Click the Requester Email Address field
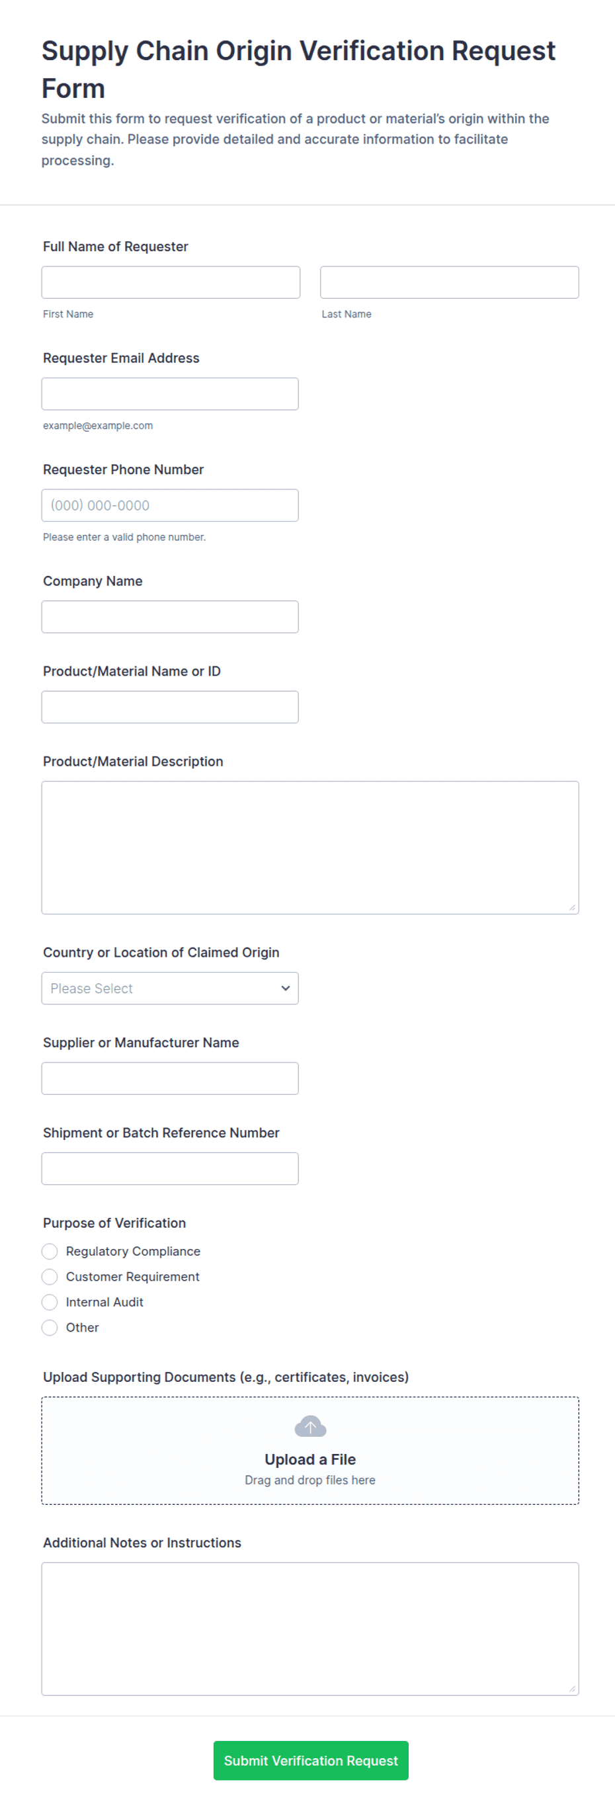Screen dimensions: 615x1813 (x=169, y=394)
